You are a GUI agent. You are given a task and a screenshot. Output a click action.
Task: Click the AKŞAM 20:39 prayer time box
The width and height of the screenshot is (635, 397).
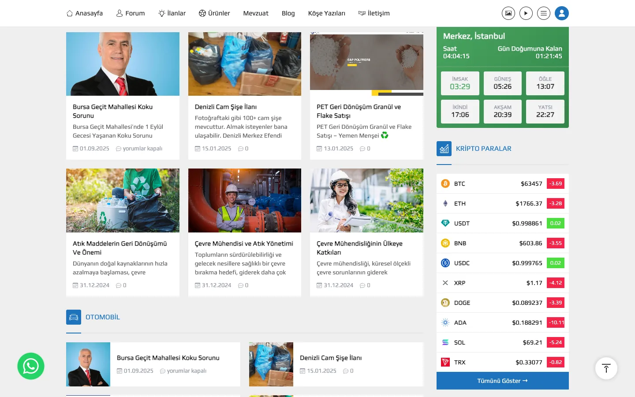[503, 112]
